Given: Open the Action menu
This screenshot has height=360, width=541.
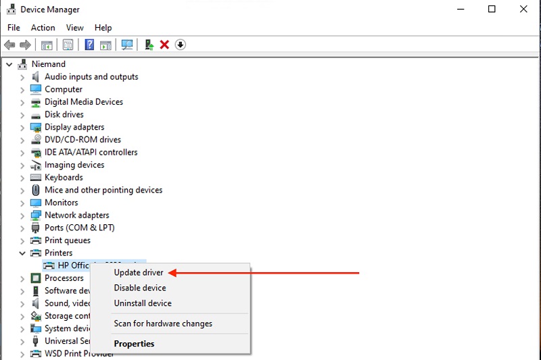Looking at the screenshot, I should coord(43,28).
